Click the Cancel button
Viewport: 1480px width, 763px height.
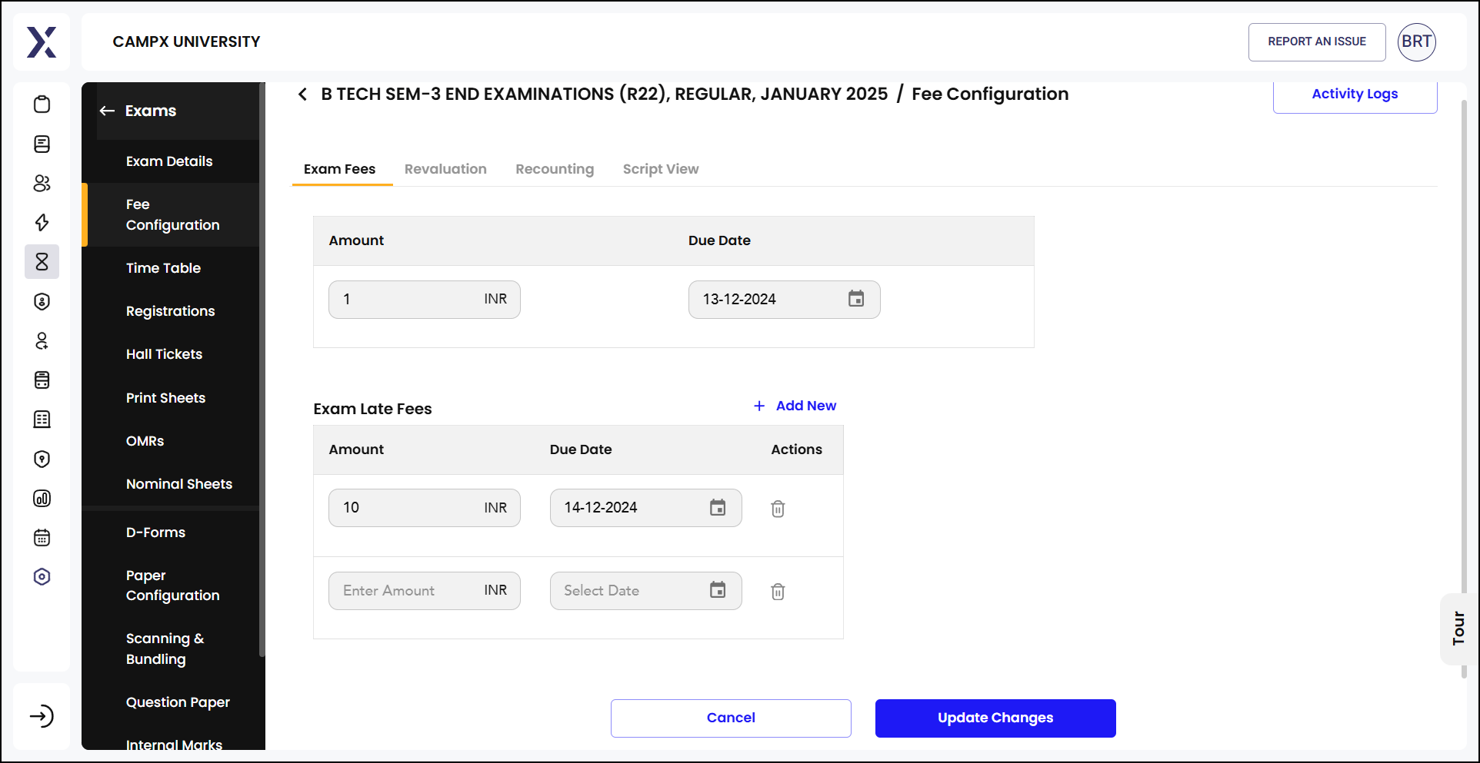point(731,718)
